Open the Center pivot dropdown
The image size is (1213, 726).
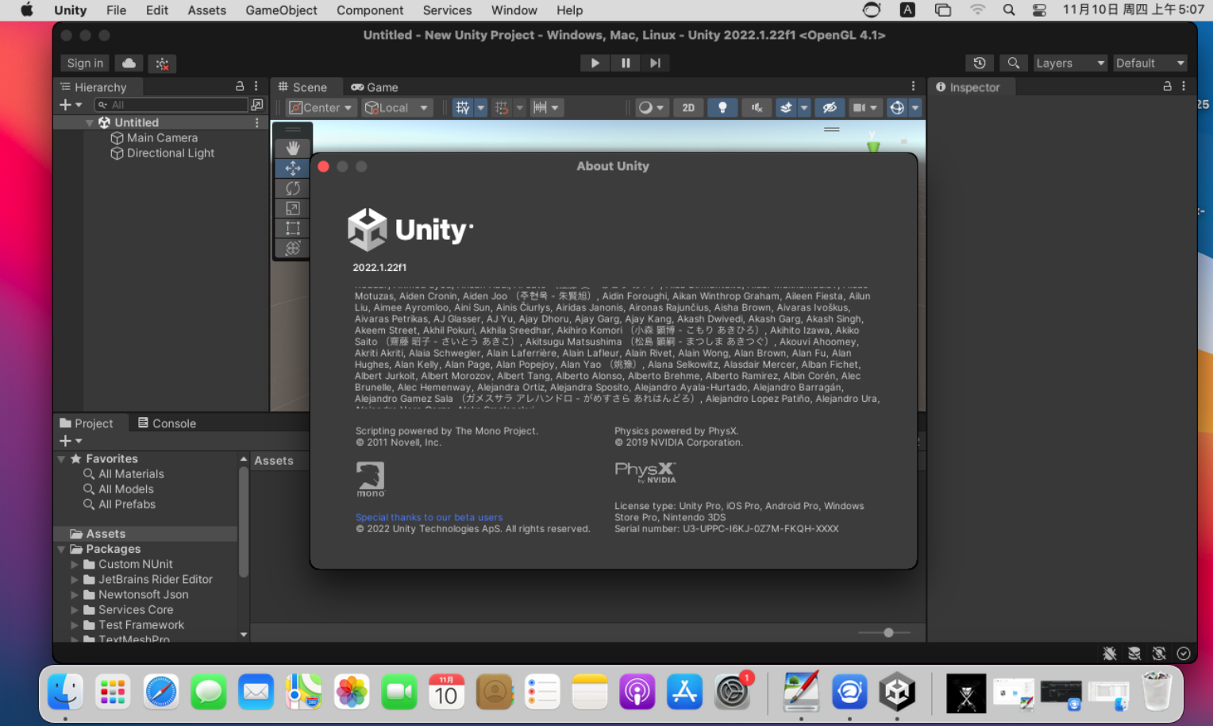click(x=321, y=108)
